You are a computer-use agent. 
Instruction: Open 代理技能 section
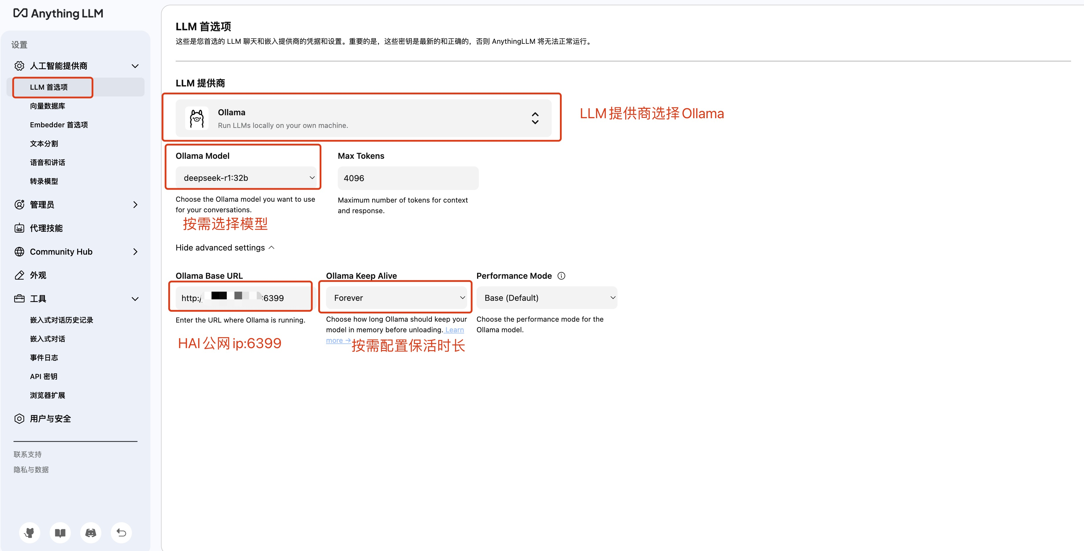tap(46, 228)
